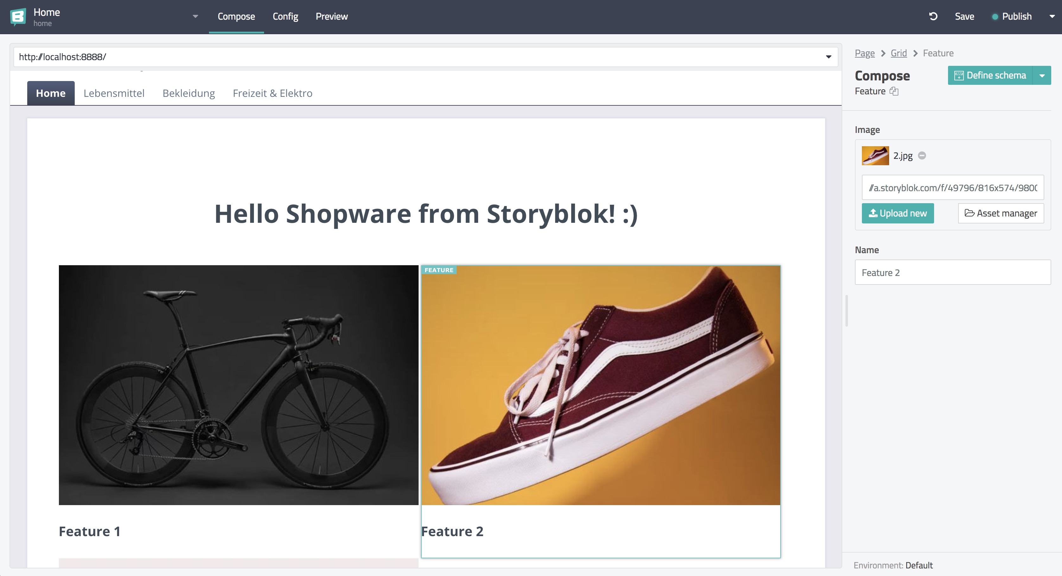Expand the Define schema dropdown arrow
The height and width of the screenshot is (576, 1062).
[1042, 75]
